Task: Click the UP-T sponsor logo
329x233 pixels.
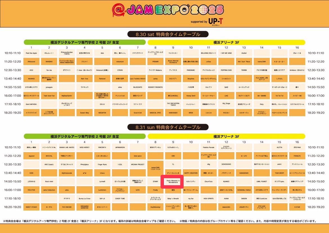Action: pyautogui.click(x=216, y=22)
